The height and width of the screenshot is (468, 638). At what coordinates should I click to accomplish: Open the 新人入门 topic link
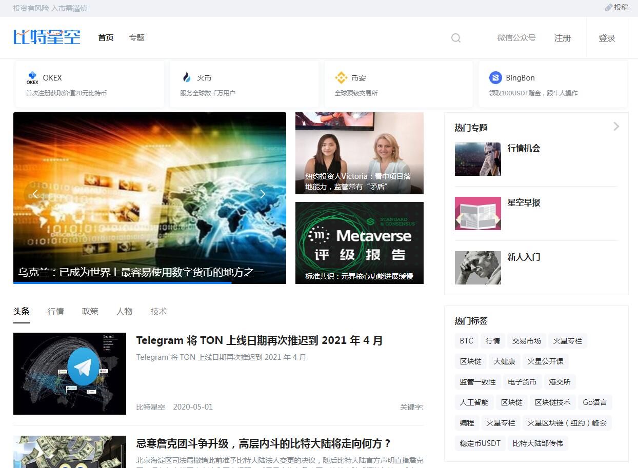click(x=524, y=257)
